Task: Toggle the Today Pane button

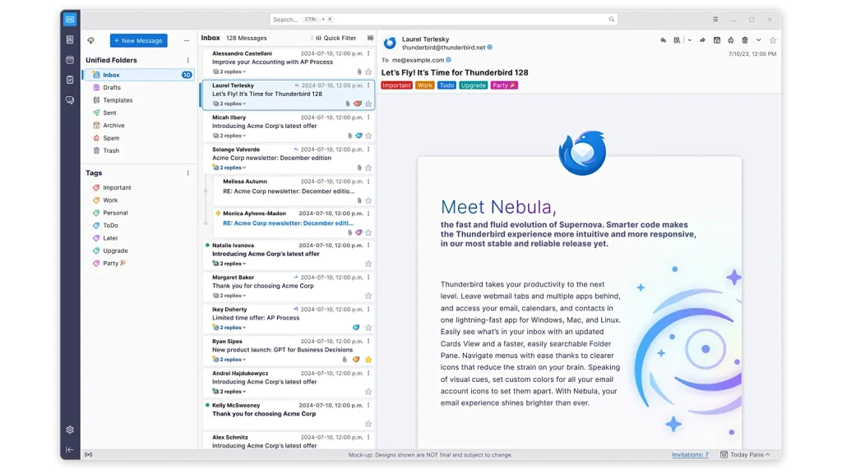Action: coord(745,455)
